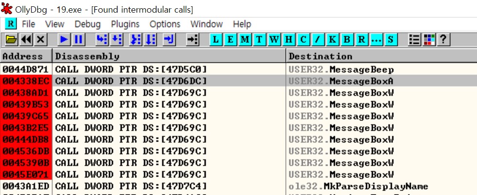
Task: Pause execution with the pause icon
Action: click(79, 40)
